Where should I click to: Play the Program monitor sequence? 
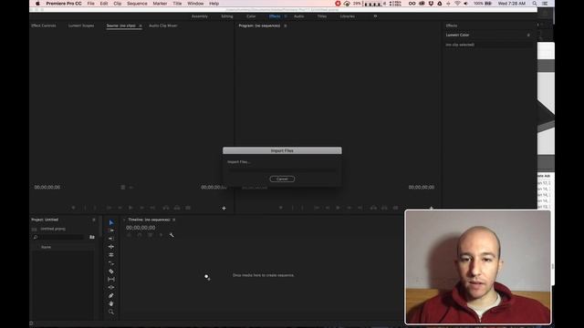(x=338, y=208)
